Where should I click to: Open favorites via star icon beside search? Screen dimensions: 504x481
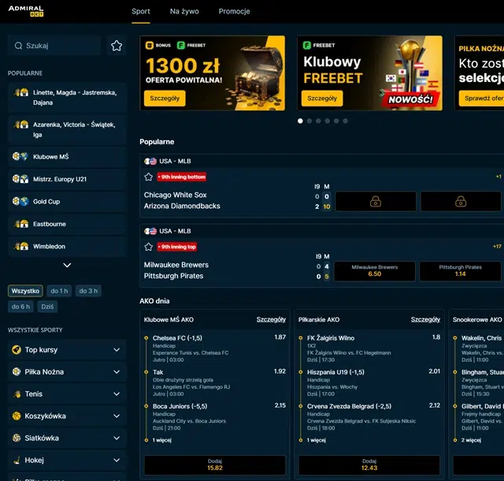[117, 46]
